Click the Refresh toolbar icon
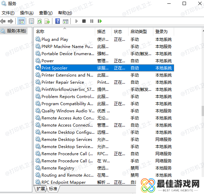Viewport: 204px width, 194px height. point(39,21)
